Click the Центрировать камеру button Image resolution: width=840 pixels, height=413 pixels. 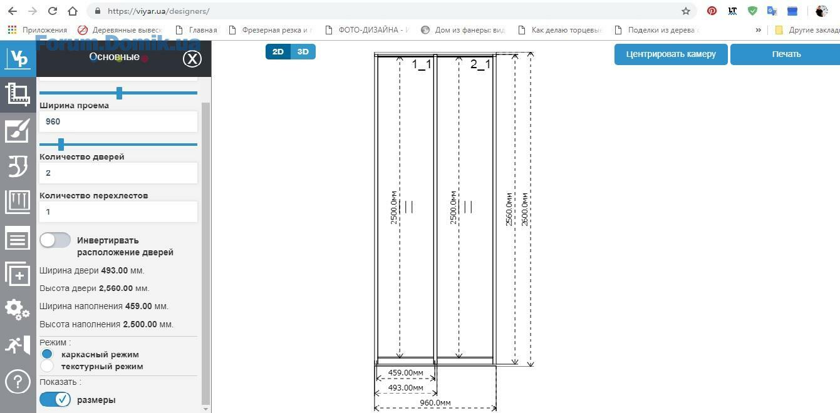[671, 54]
